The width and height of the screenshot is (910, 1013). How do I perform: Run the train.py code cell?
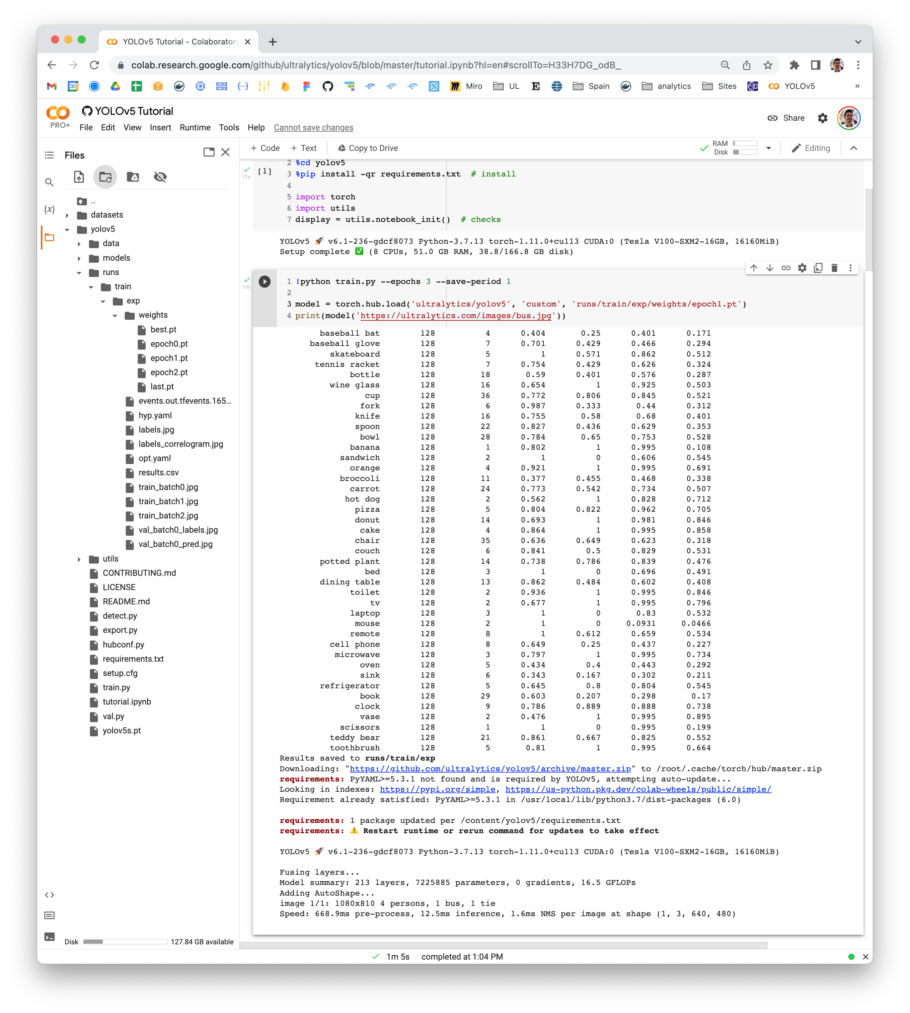[x=265, y=281]
